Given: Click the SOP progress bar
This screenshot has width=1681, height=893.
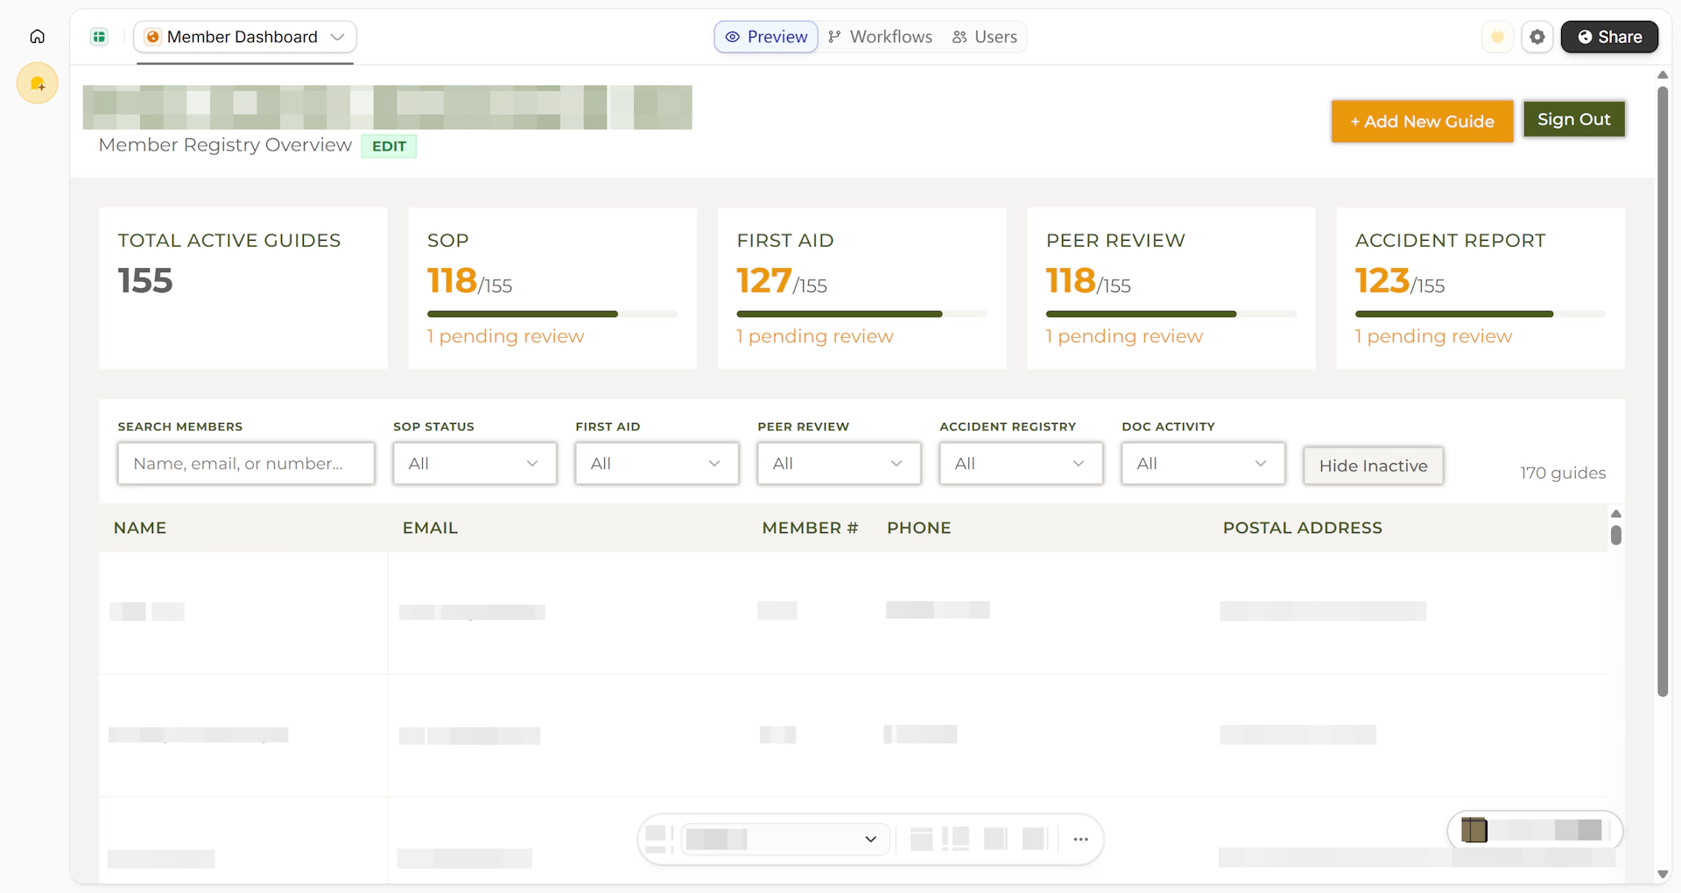Looking at the screenshot, I should point(552,313).
